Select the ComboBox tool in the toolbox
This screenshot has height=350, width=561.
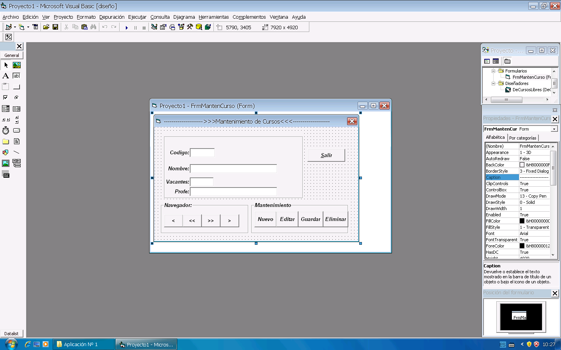(x=5, y=109)
